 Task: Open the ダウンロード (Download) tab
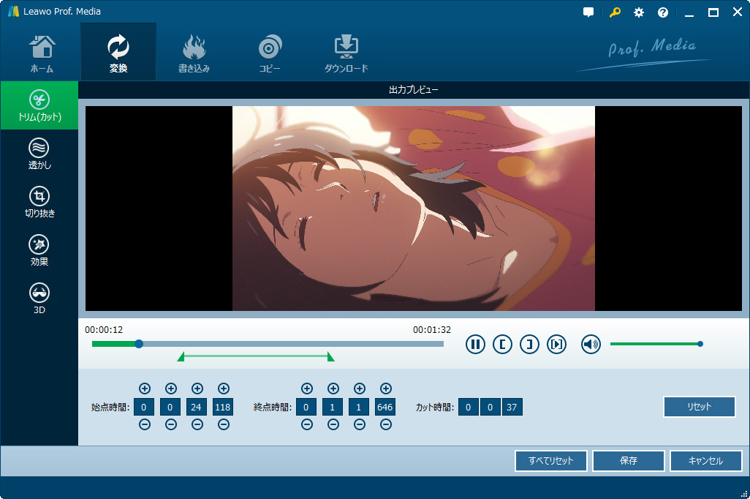tap(346, 53)
